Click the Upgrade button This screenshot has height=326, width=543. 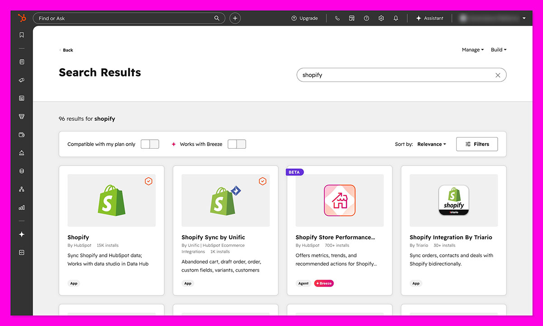[x=305, y=18]
